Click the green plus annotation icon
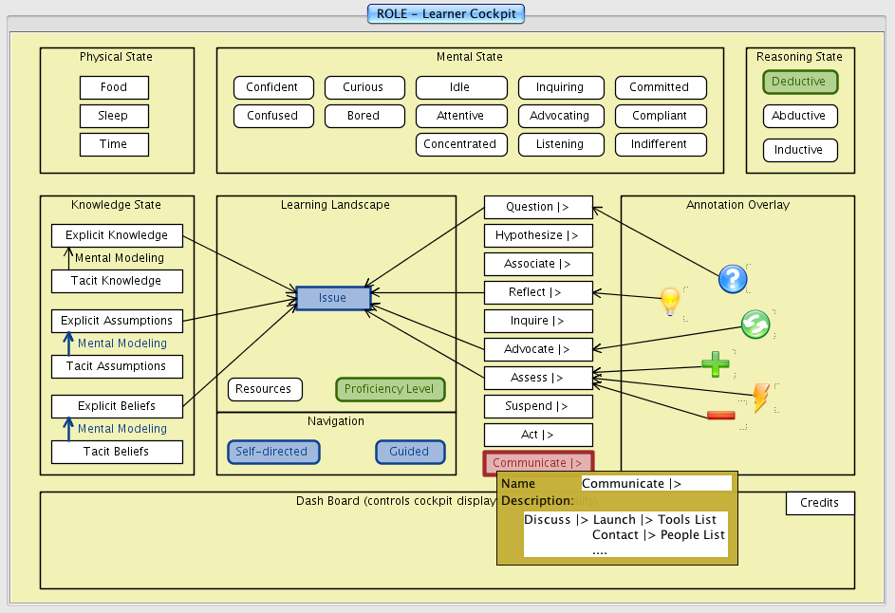895x613 pixels. coord(715,363)
